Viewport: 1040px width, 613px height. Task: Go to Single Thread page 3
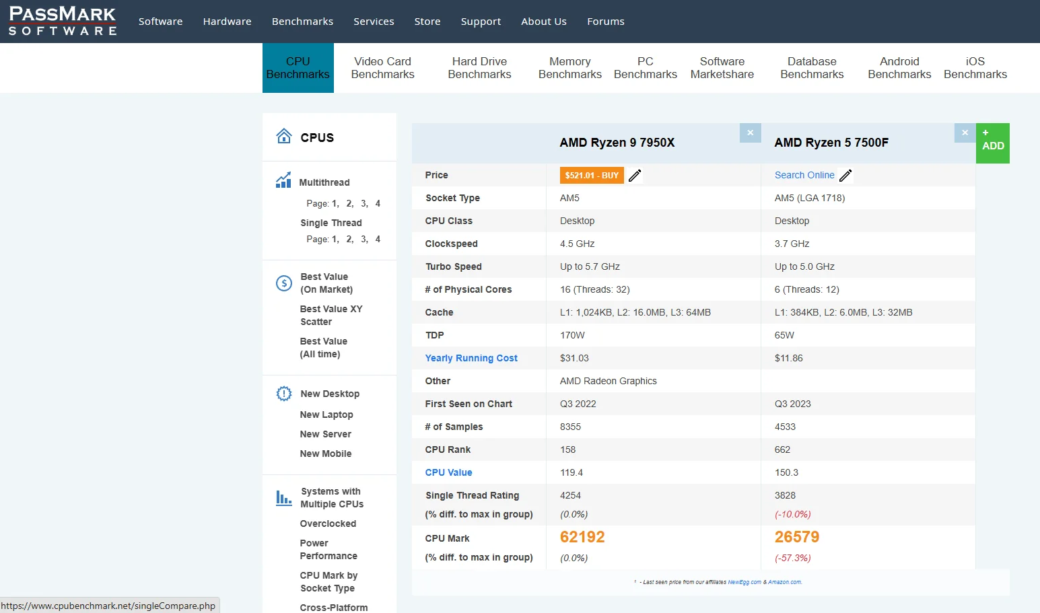click(x=363, y=239)
